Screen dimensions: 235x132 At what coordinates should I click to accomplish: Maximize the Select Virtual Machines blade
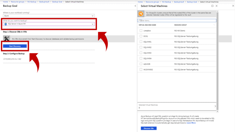[212, 6]
